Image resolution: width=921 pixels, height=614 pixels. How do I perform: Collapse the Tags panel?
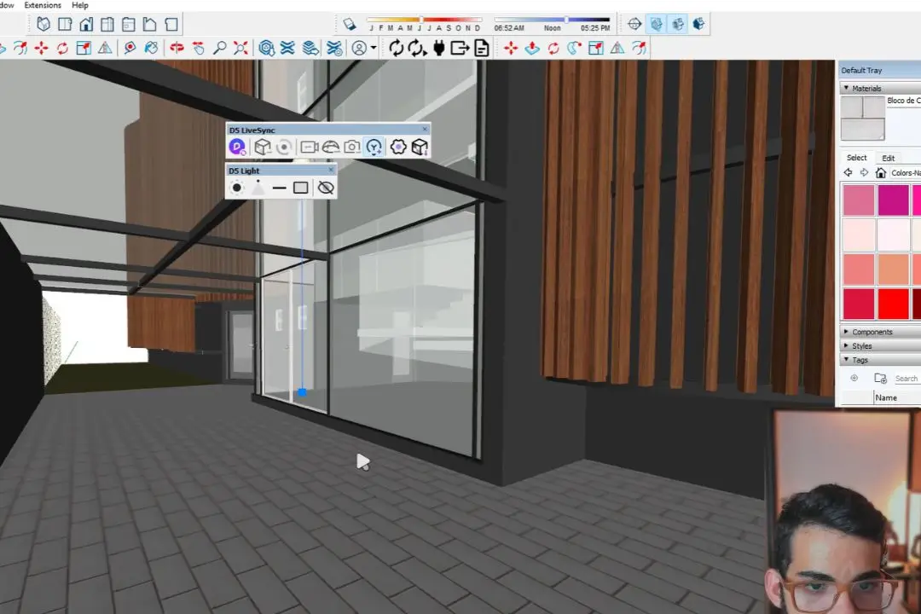click(846, 360)
